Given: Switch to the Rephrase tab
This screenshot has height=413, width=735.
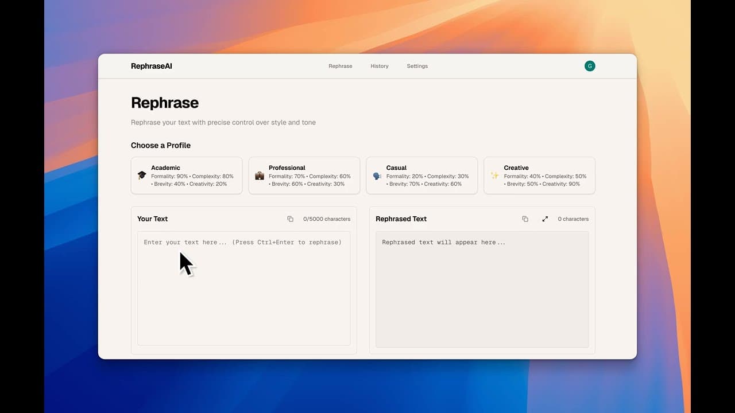Looking at the screenshot, I should [x=340, y=66].
